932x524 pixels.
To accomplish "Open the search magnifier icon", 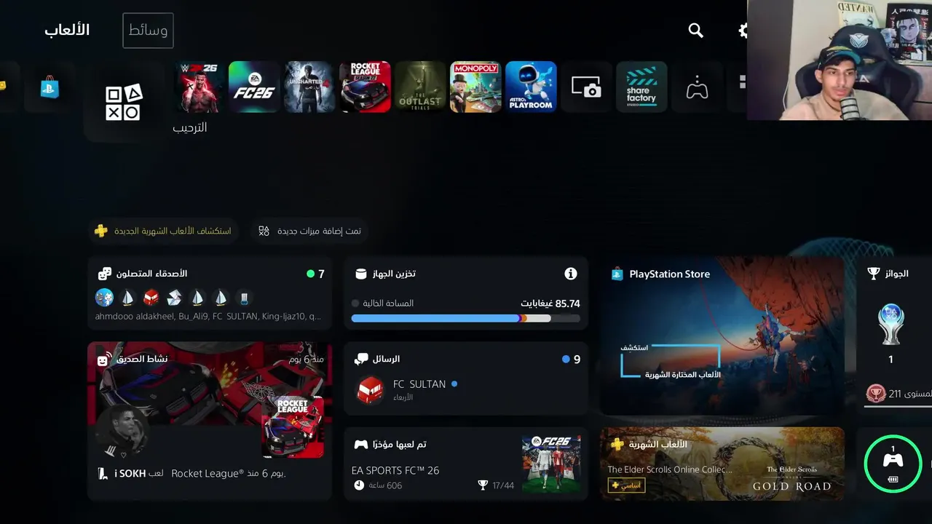I will pyautogui.click(x=695, y=31).
